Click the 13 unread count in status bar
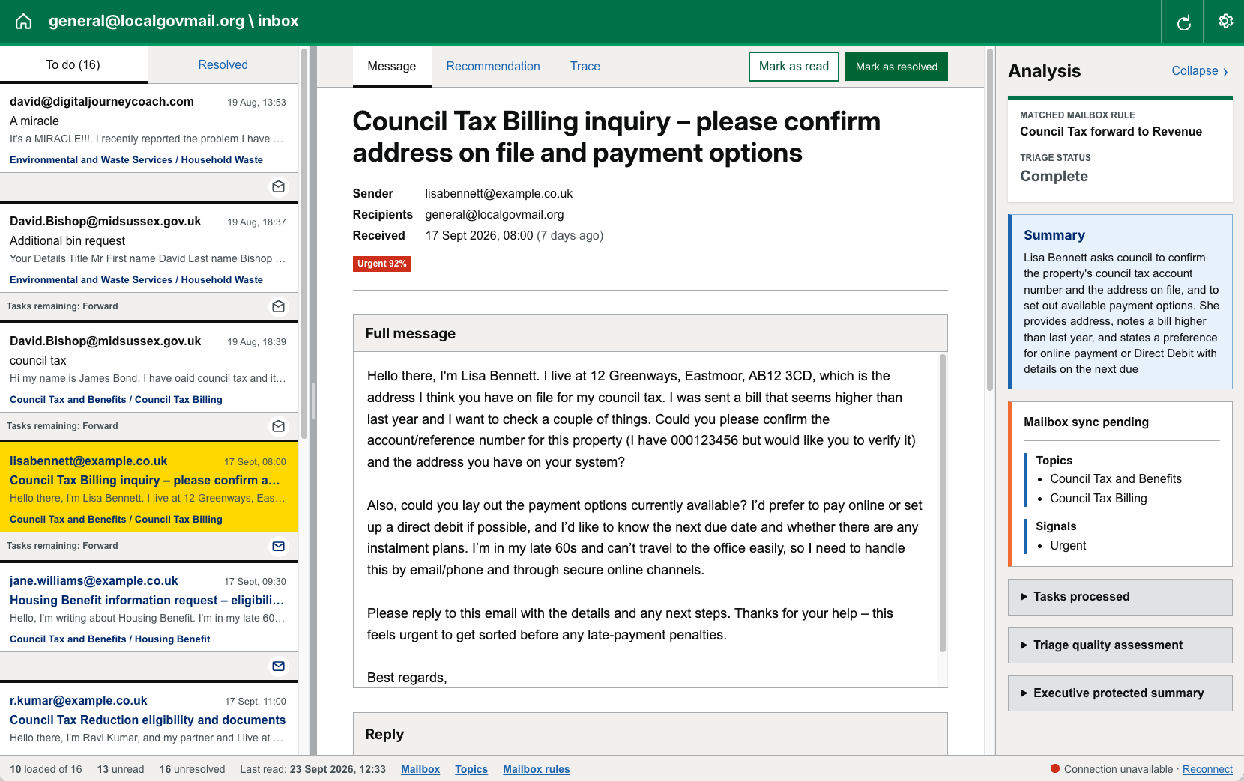Image resolution: width=1244 pixels, height=781 pixels. point(121,769)
